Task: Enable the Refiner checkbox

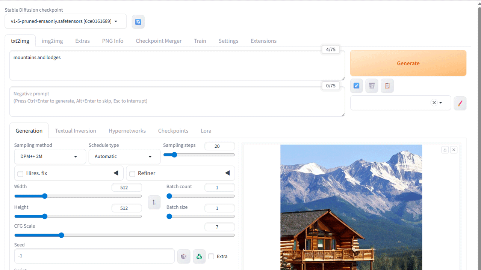Action: coord(132,174)
